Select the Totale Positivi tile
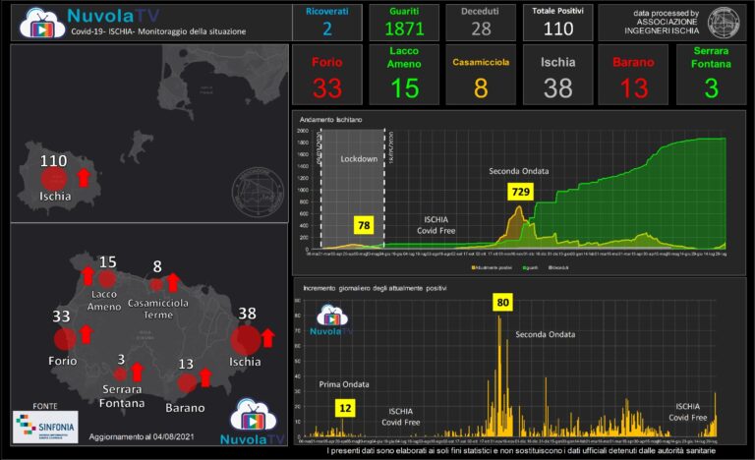Image resolution: width=755 pixels, height=460 pixels. click(557, 22)
